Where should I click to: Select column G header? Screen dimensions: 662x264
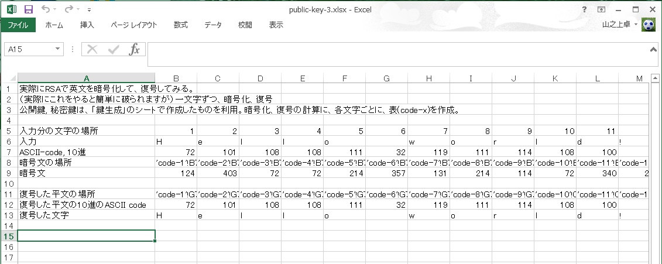386,78
